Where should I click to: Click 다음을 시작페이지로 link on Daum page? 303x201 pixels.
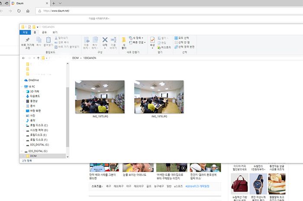pos(99,19)
